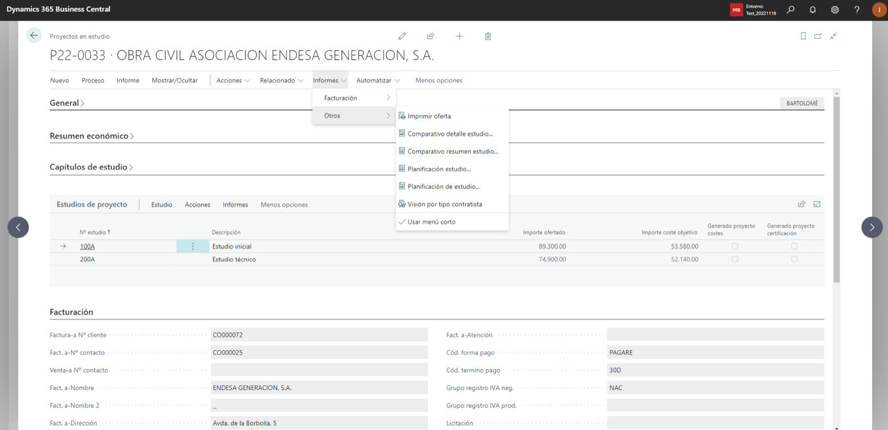Open the Relacionado dropdown
Viewport: 888px width, 430px height.
[282, 81]
